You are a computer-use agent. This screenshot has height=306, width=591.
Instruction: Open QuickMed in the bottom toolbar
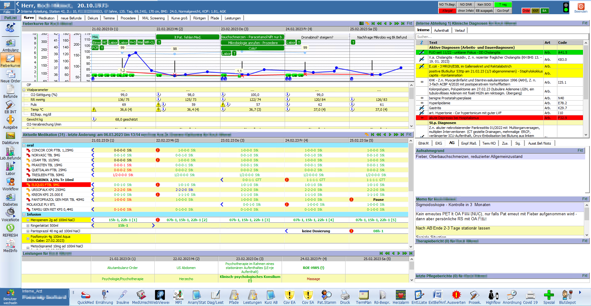click(x=86, y=297)
